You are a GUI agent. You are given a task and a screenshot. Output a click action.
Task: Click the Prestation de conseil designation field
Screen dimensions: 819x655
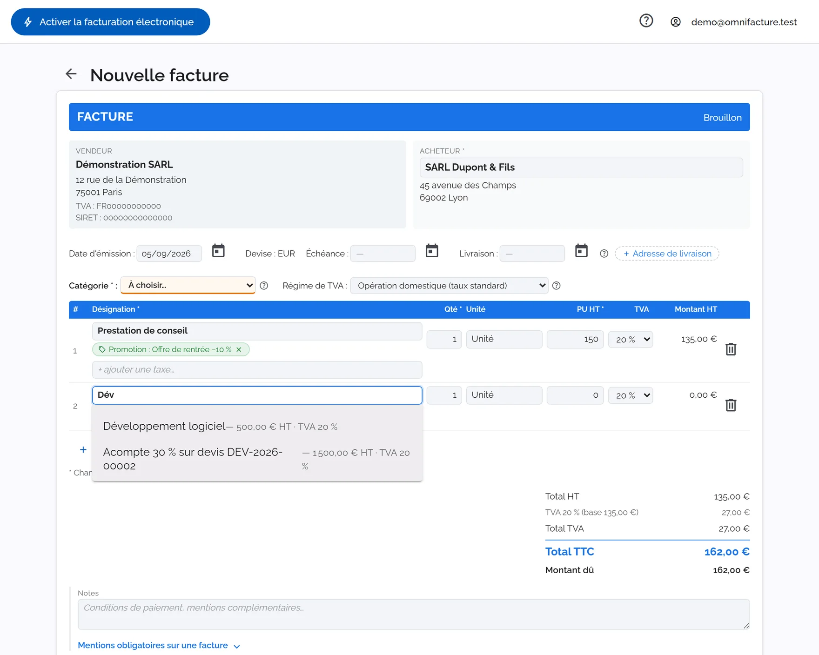click(x=257, y=331)
